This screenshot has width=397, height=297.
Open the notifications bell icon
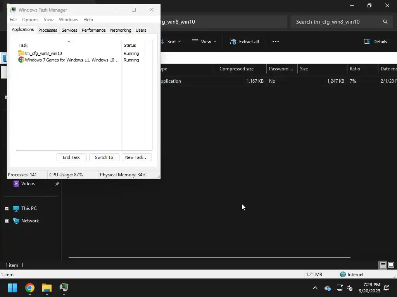pyautogui.click(x=387, y=288)
